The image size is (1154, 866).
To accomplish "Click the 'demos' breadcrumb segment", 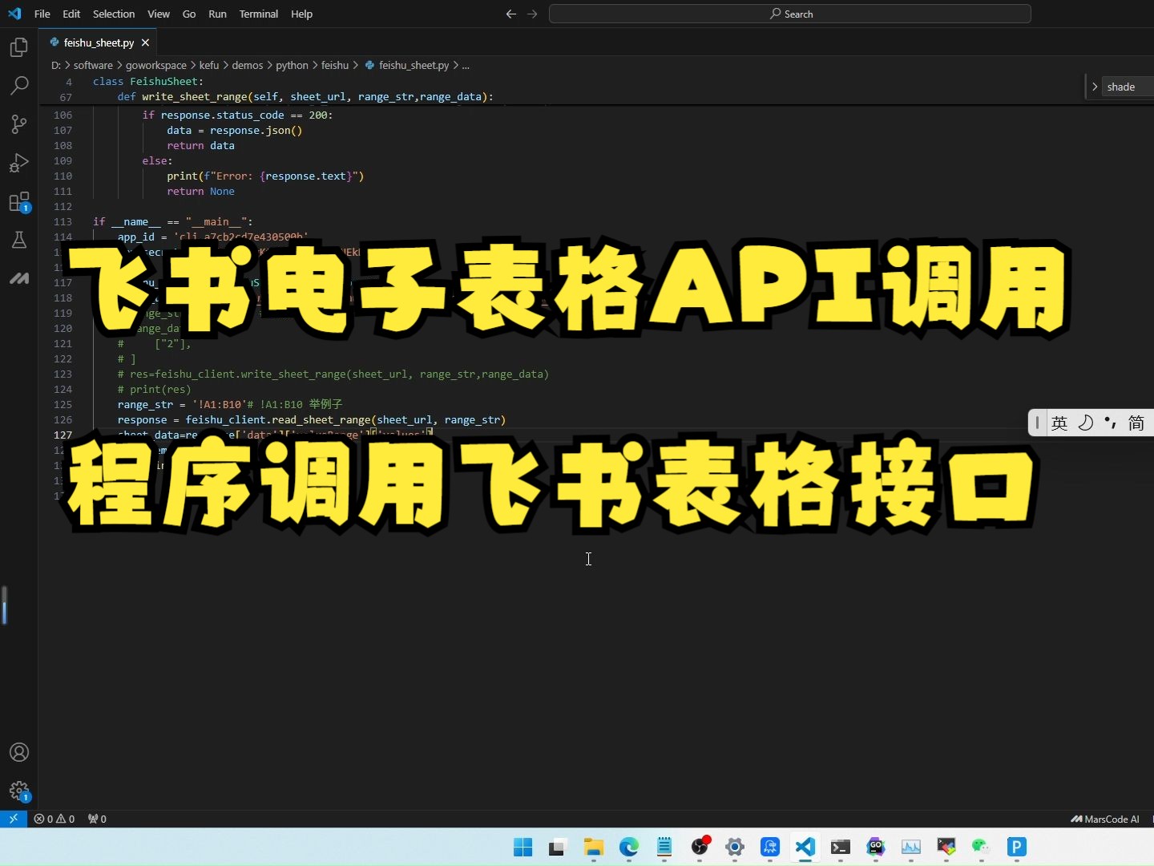I will tap(248, 65).
